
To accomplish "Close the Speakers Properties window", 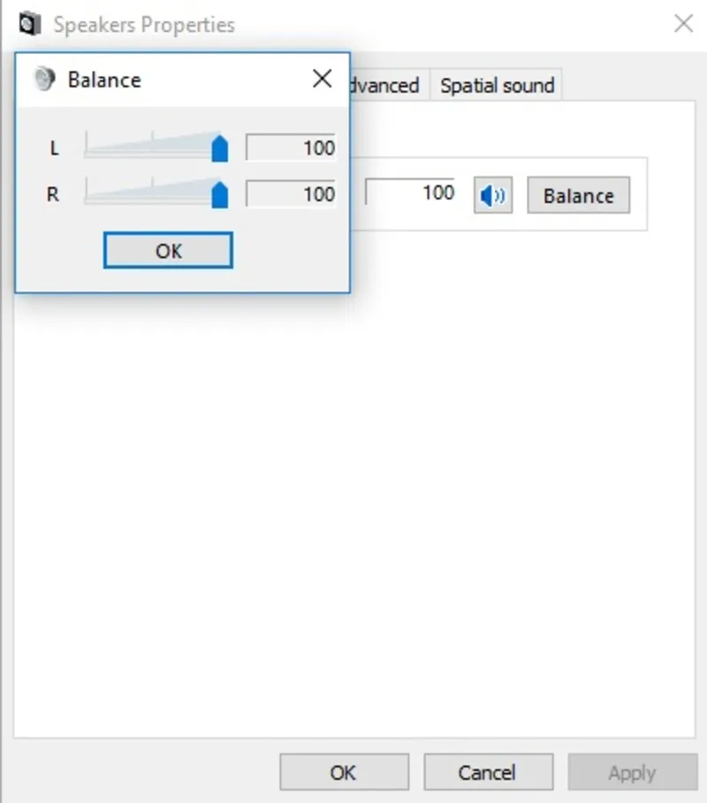I will click(x=683, y=24).
